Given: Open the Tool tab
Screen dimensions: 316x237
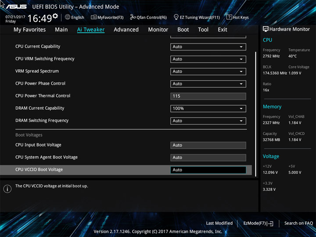Looking at the screenshot, I should pyautogui.click(x=203, y=30).
